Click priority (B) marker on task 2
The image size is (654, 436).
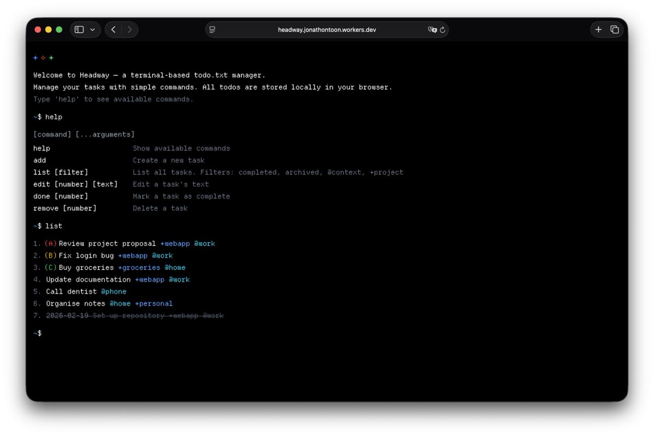click(51, 256)
